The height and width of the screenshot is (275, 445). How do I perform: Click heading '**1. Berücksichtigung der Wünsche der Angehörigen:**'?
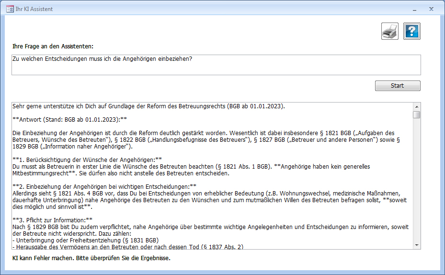tap(87, 160)
